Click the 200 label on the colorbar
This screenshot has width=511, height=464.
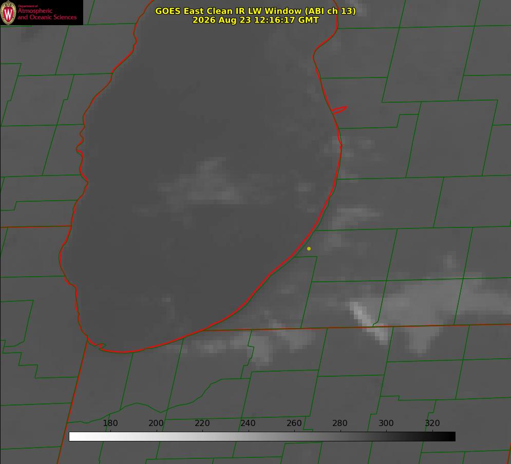156,423
